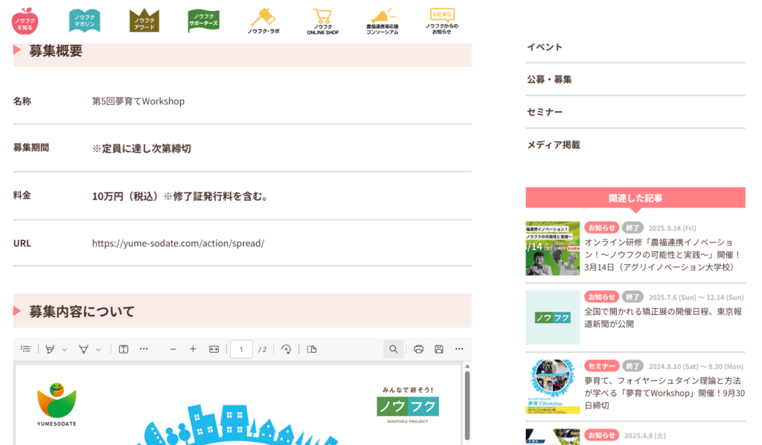Screen dimensions: 762x445
Task: Click the PDF zoom in plus button
Action: (x=193, y=349)
